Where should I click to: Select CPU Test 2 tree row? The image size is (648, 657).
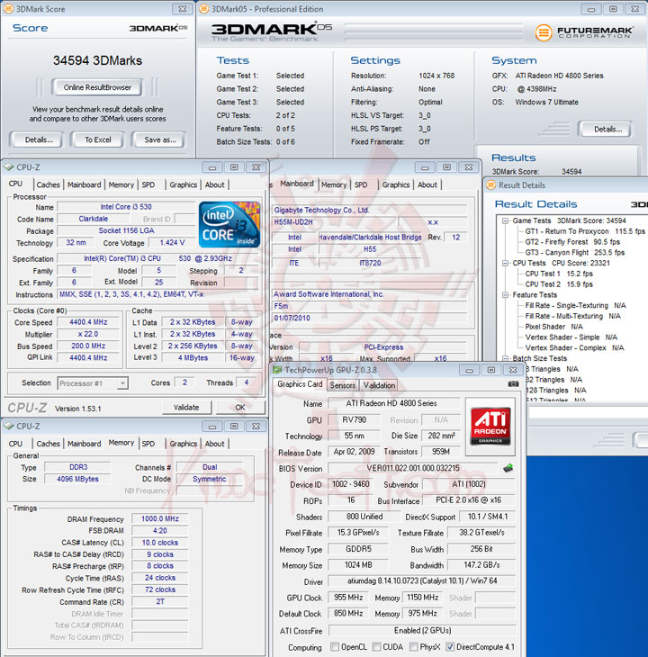(559, 284)
